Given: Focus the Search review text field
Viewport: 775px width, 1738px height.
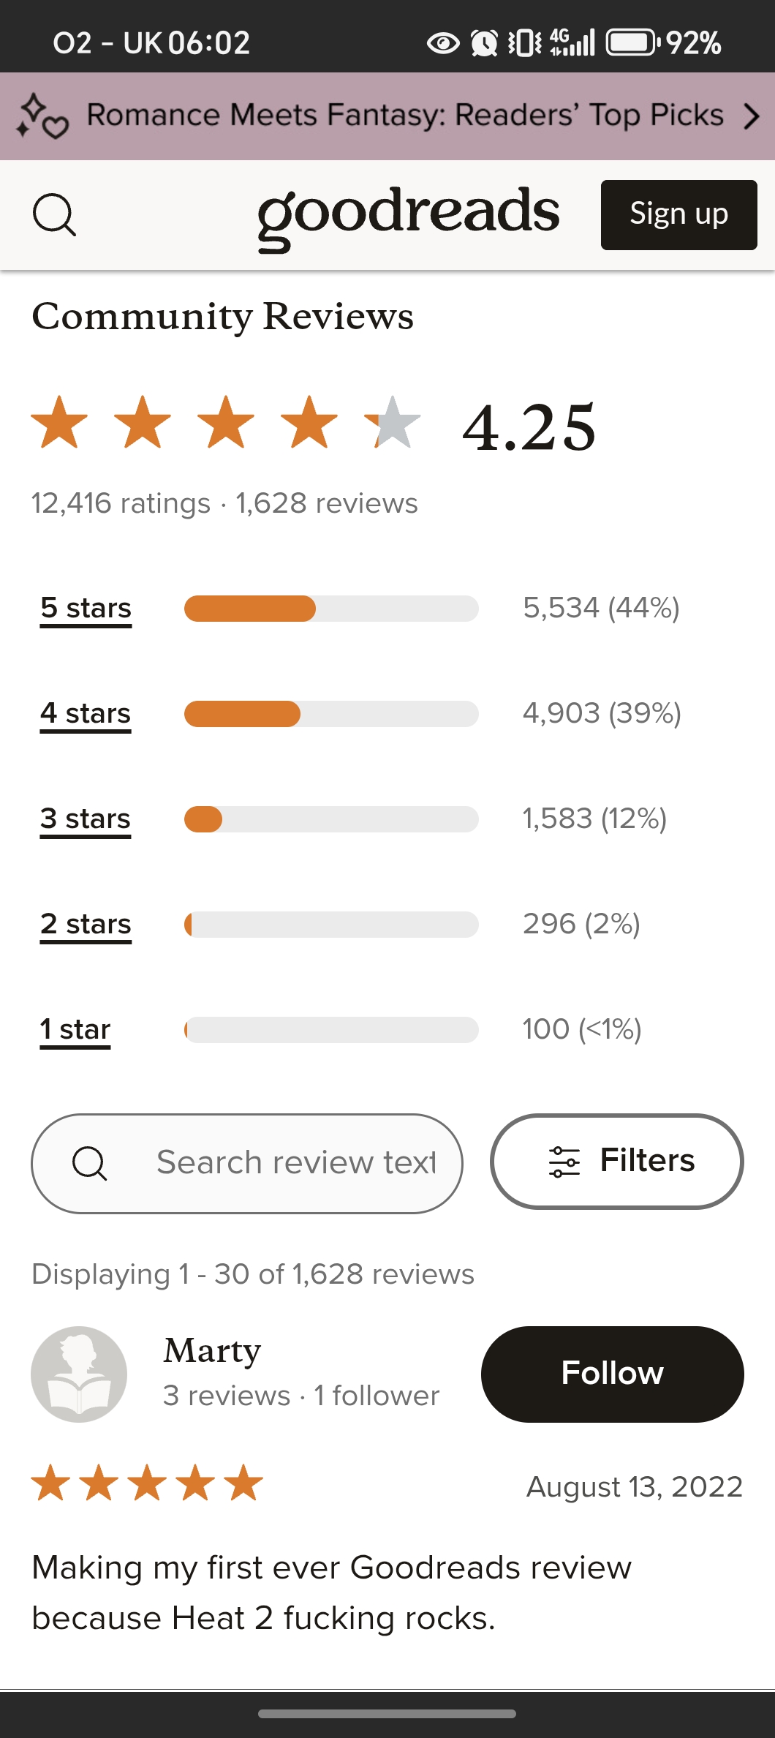Looking at the screenshot, I should [x=247, y=1163].
